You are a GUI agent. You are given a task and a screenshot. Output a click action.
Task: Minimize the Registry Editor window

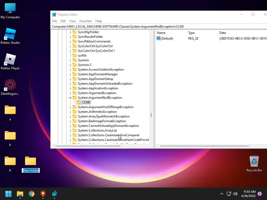tap(241, 15)
